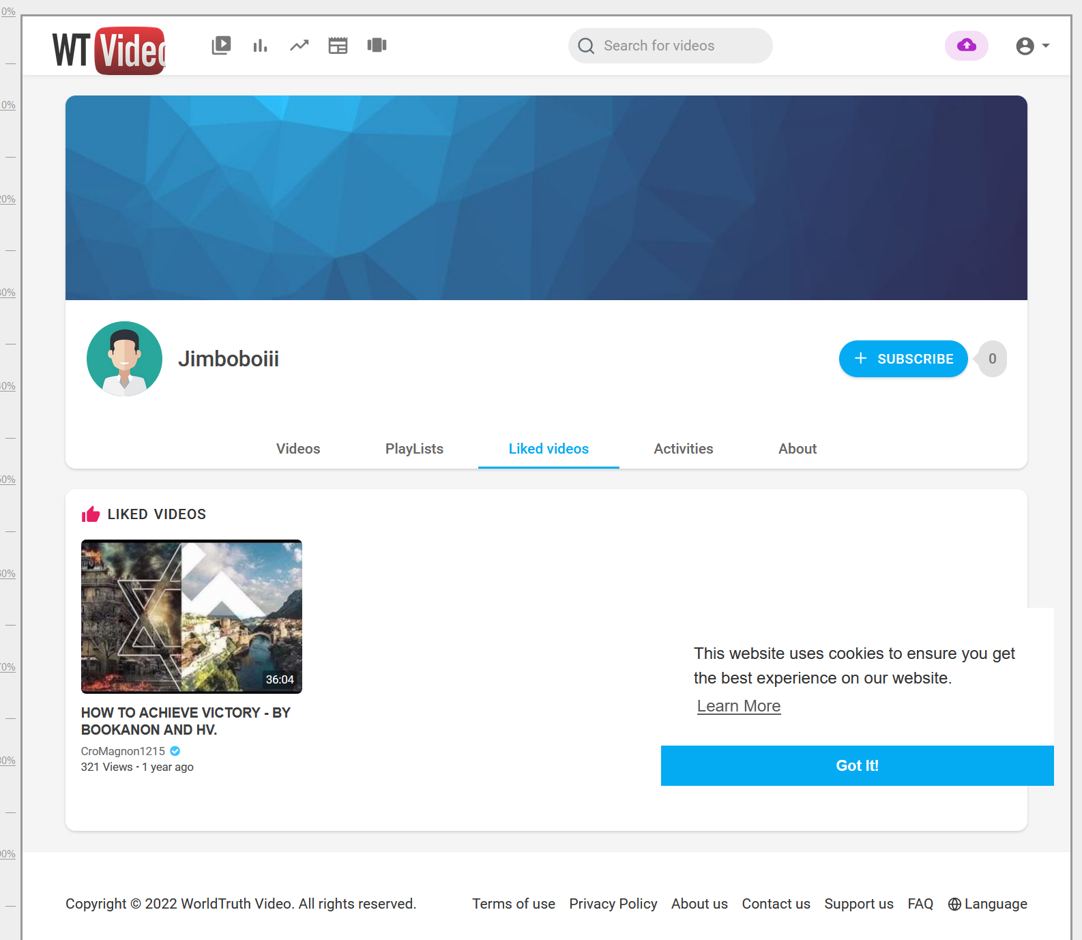Open the carousel icon in the header

(x=377, y=45)
